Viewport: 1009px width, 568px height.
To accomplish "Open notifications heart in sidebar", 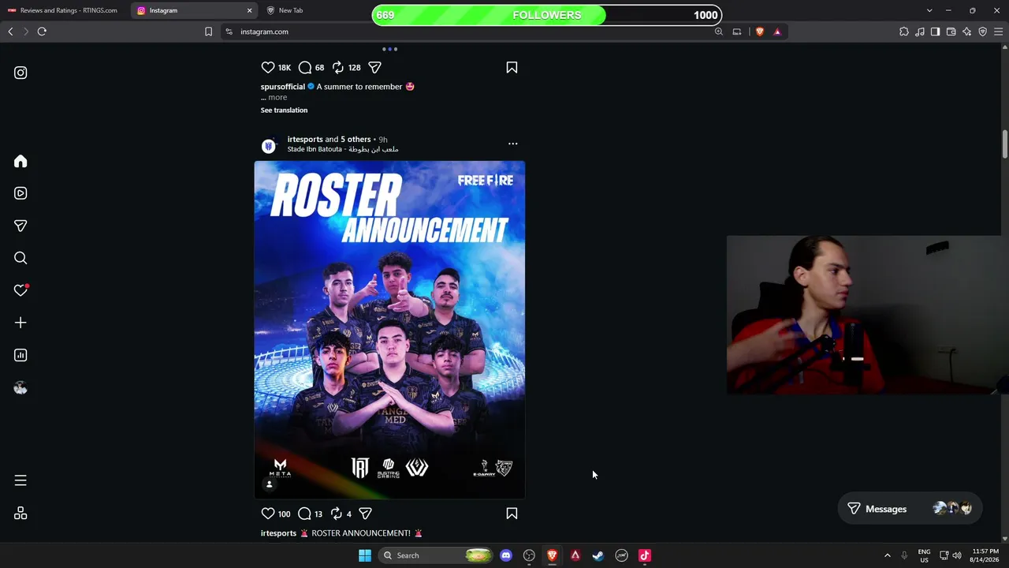I will [x=20, y=290].
